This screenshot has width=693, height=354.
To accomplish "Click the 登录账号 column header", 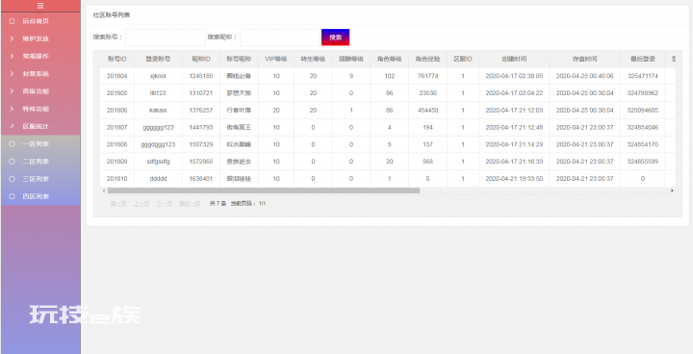I will (158, 59).
